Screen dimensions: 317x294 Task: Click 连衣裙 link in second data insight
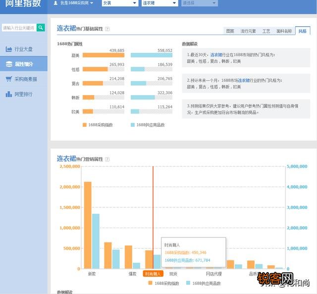point(244,80)
